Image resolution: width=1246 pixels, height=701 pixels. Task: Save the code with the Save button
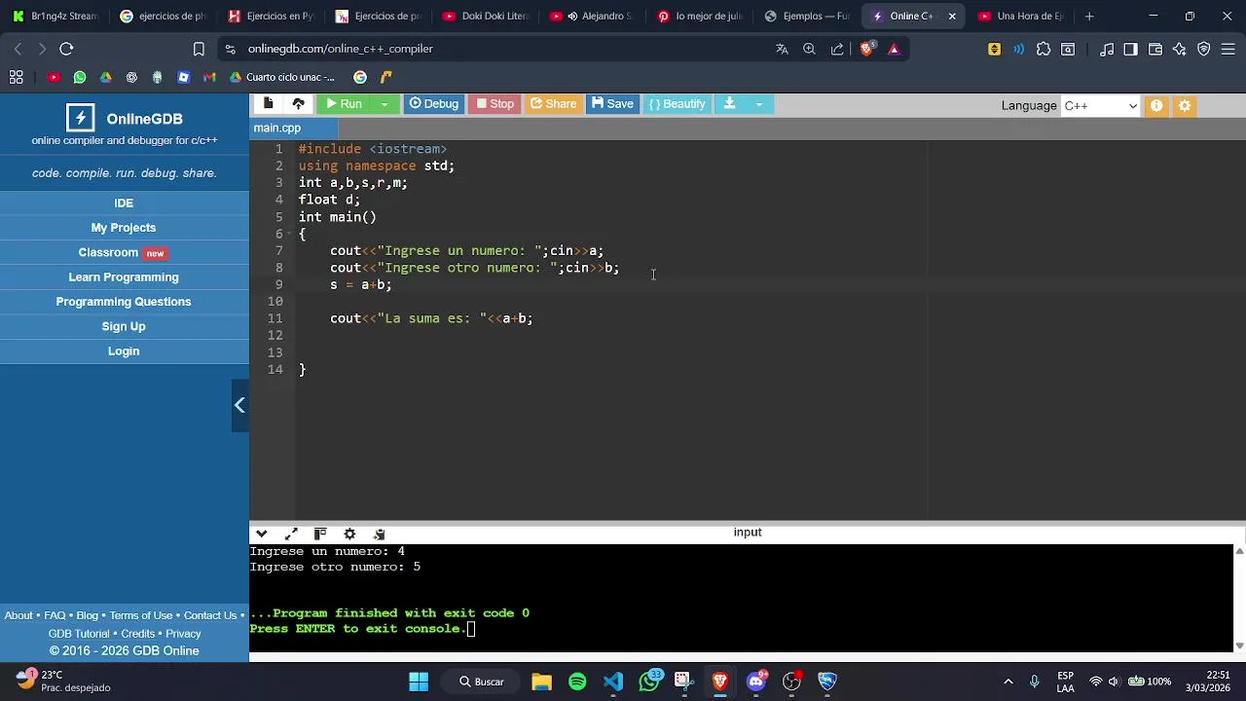[x=612, y=104]
